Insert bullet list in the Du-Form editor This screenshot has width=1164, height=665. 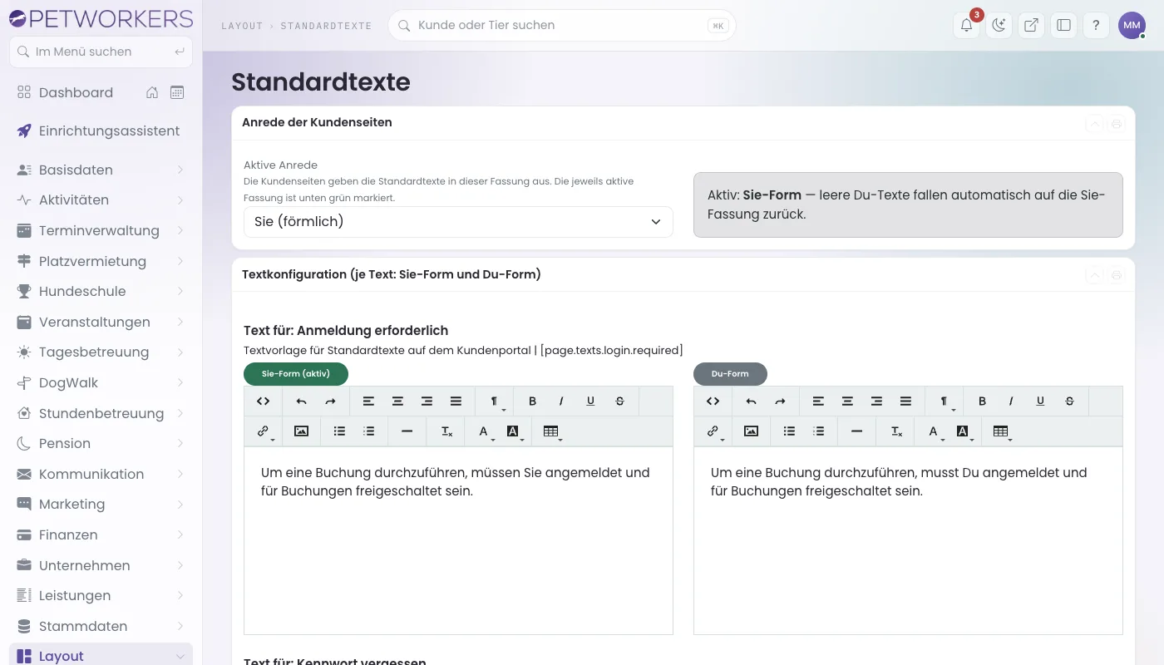[789, 431]
